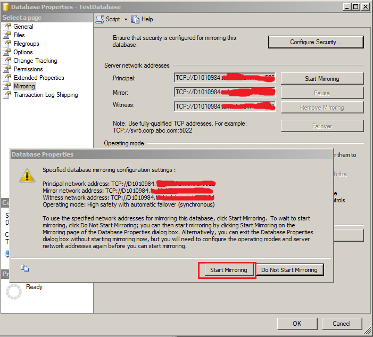Screen dimensions: 373x337
Task: Click the General page icon
Action: coord(6,27)
